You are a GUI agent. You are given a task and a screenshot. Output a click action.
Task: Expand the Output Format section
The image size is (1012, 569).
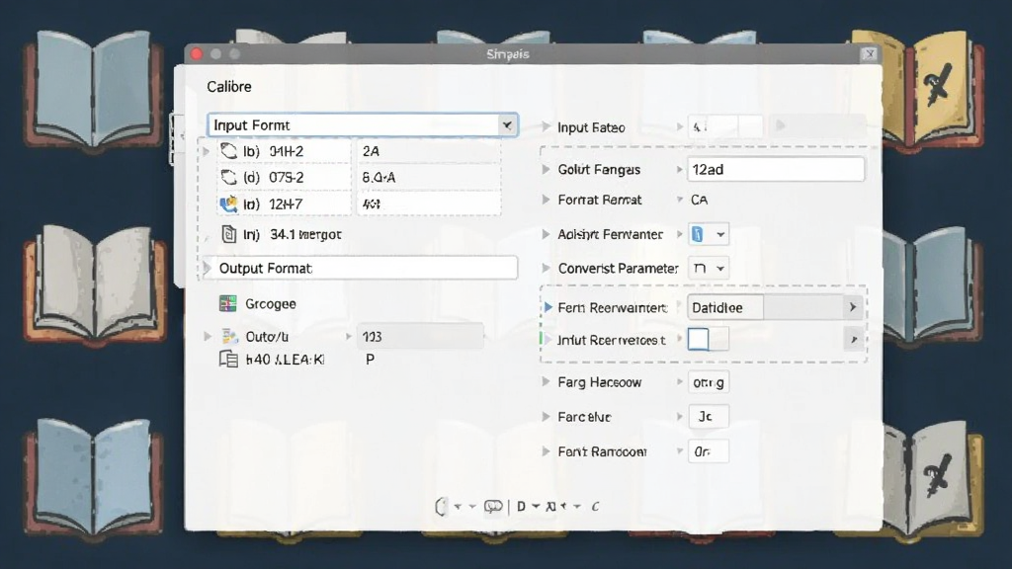pyautogui.click(x=207, y=268)
